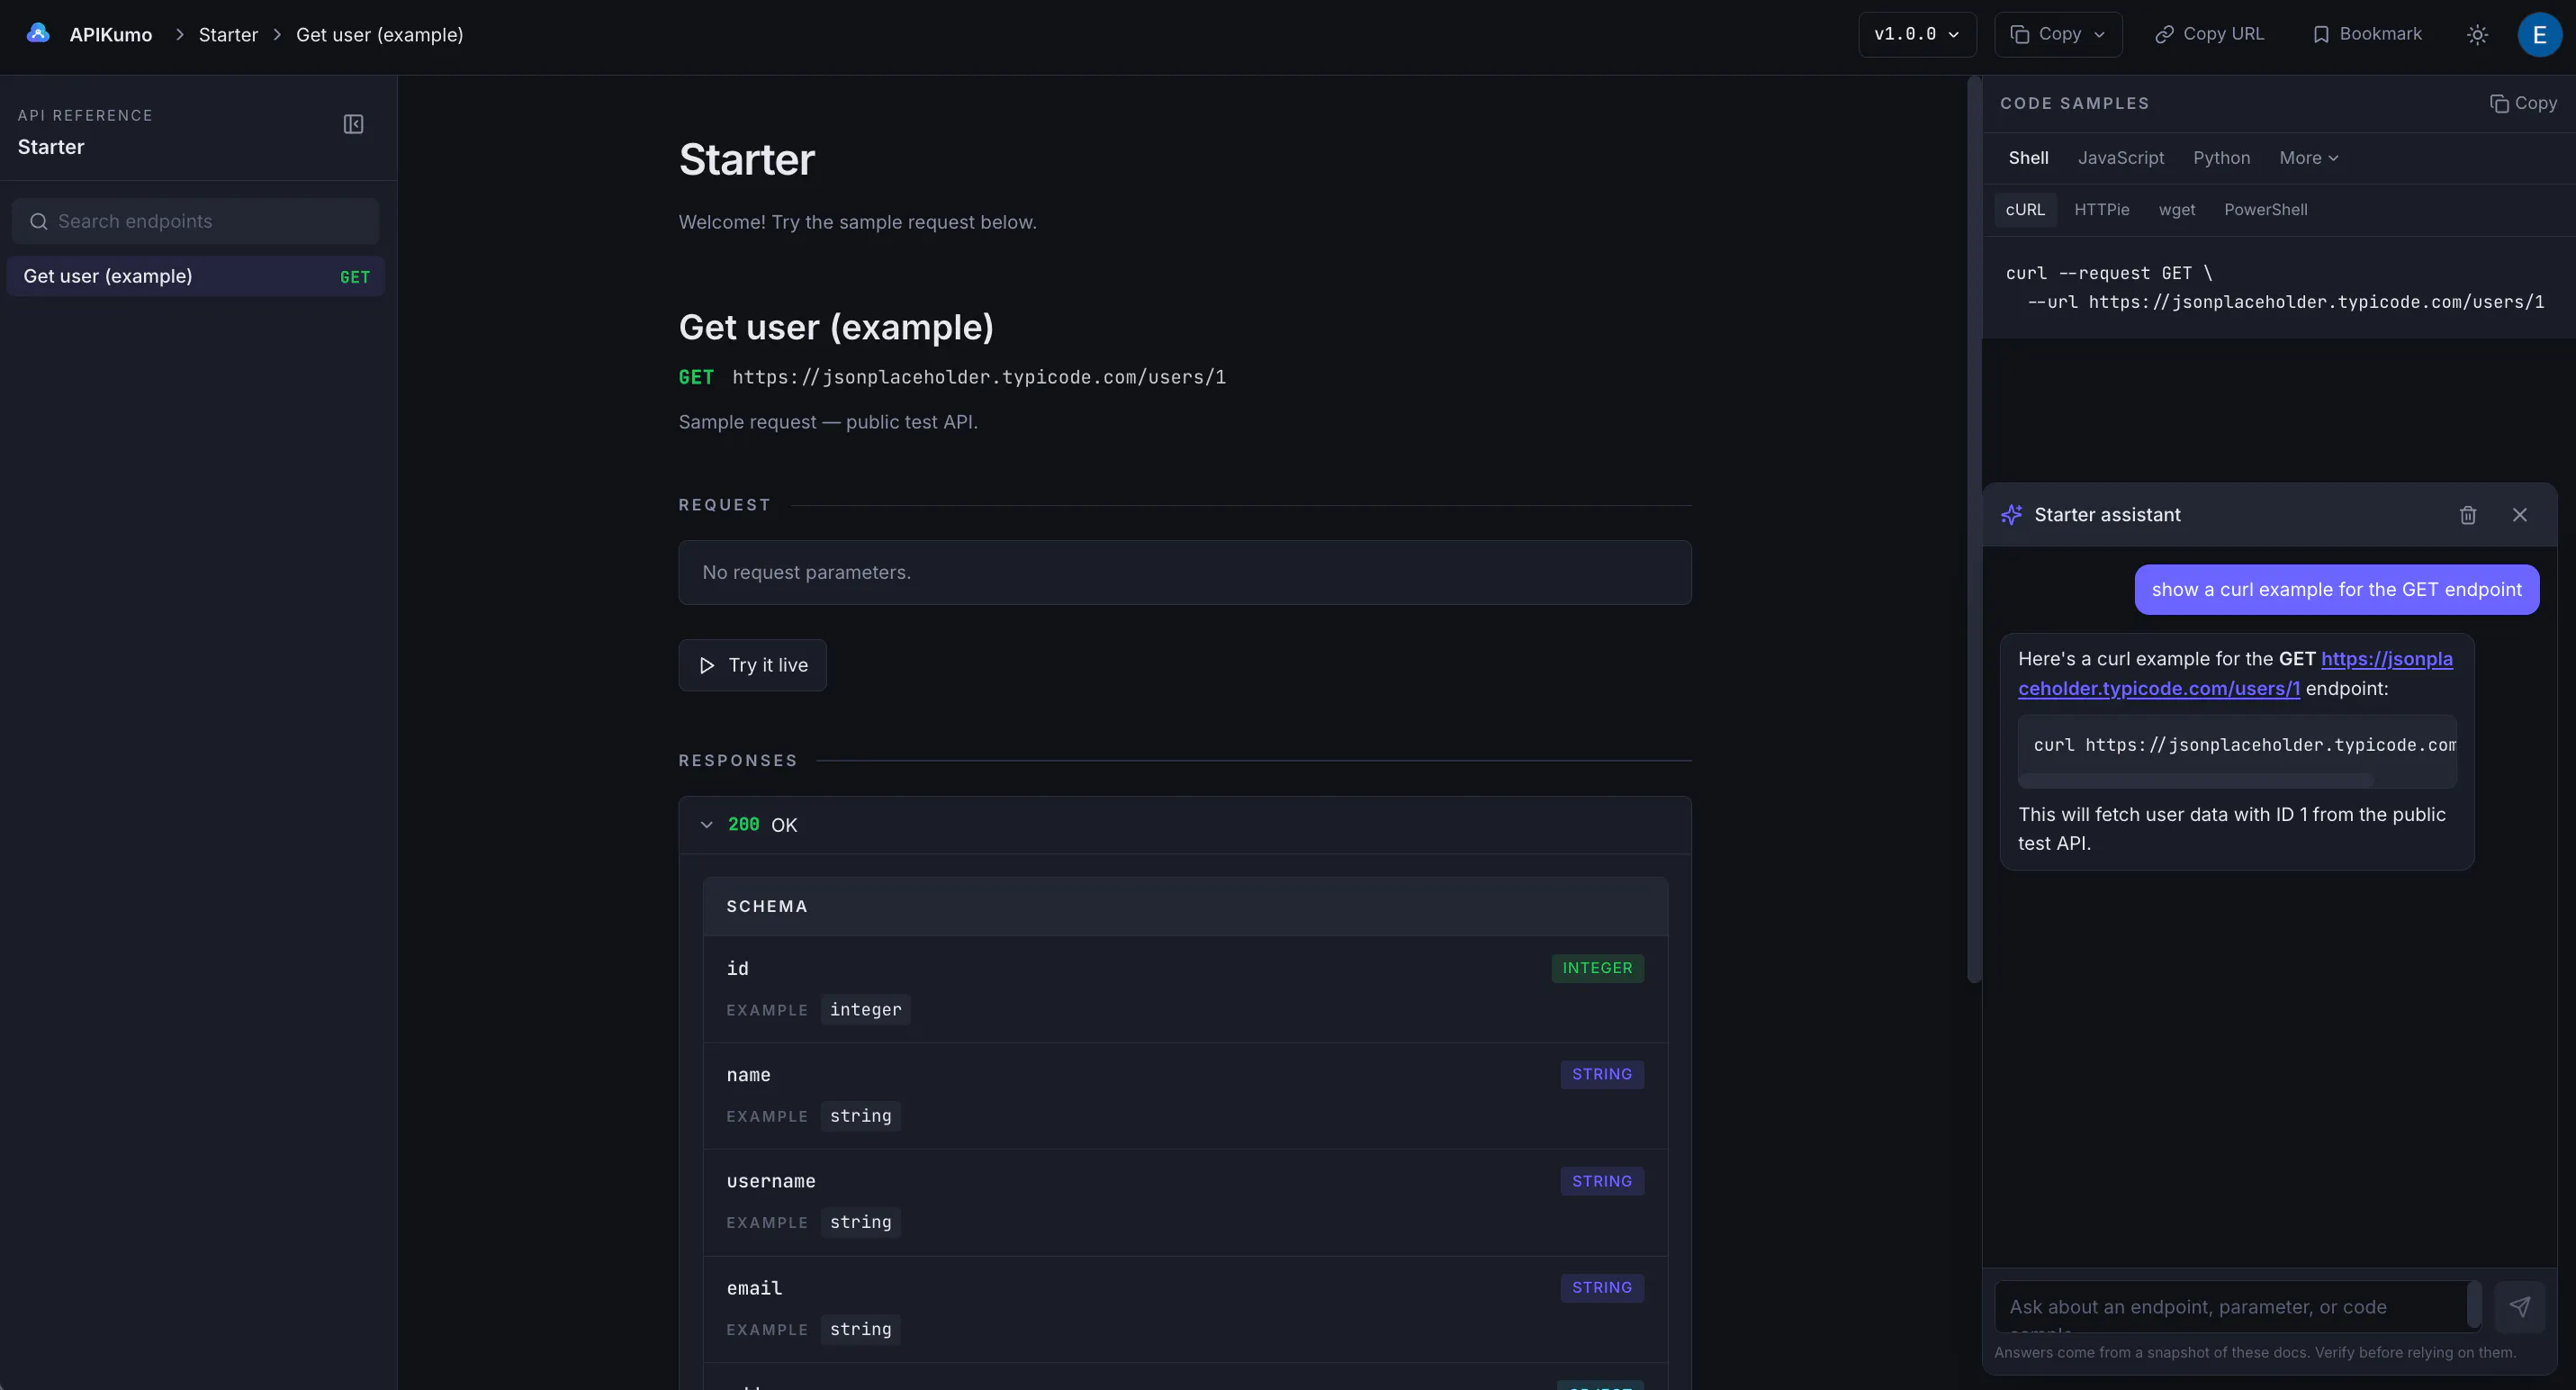This screenshot has height=1390, width=2576.
Task: Open the v1.0.0 version dropdown
Action: pyautogui.click(x=1916, y=34)
